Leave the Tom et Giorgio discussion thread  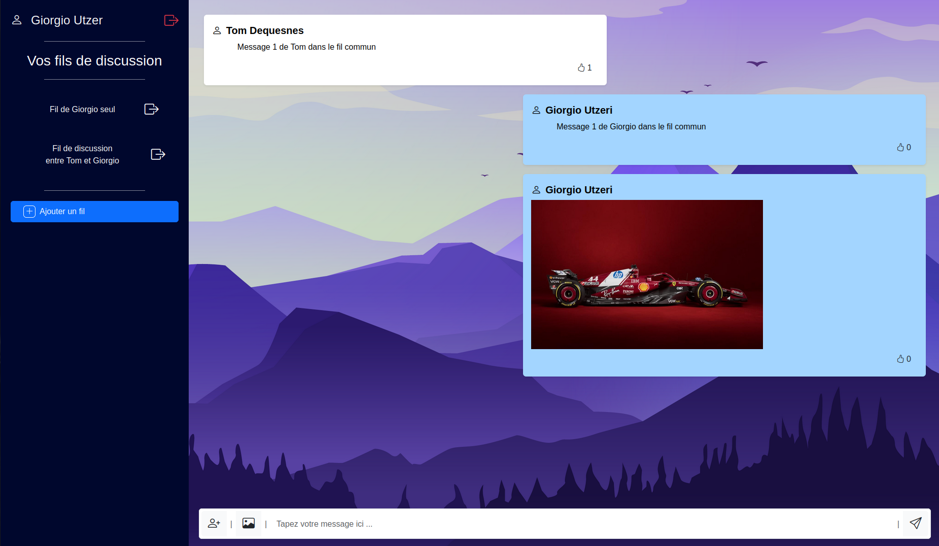pos(158,154)
